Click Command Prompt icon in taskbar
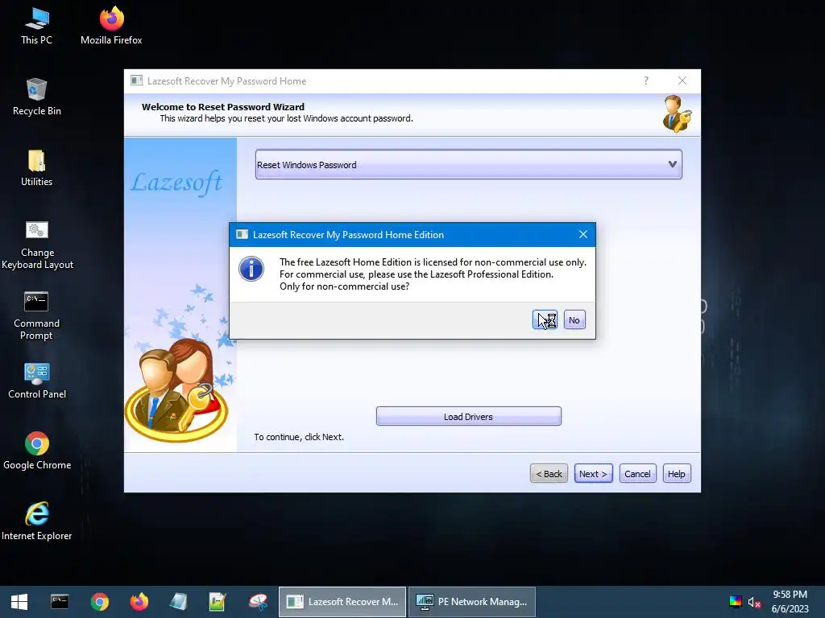The width and height of the screenshot is (825, 618). click(60, 602)
